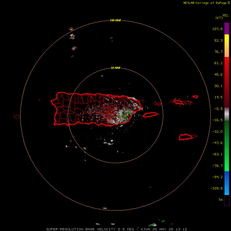This screenshot has height=231, width=231.
Task: Click the 14.5 velocity scale value
Action: pos(218,97)
